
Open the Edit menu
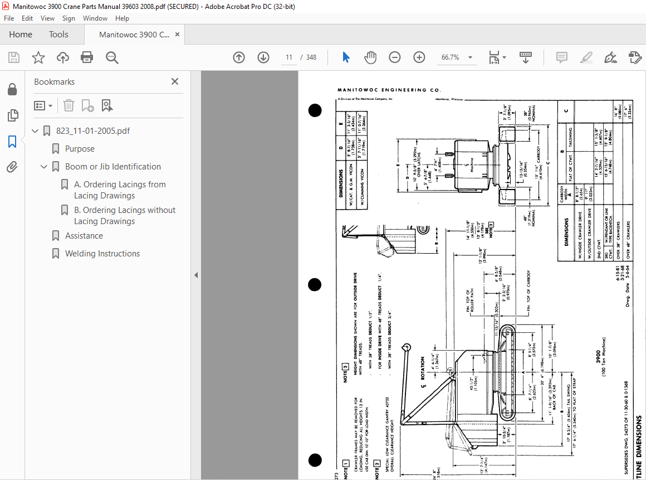tap(27, 18)
